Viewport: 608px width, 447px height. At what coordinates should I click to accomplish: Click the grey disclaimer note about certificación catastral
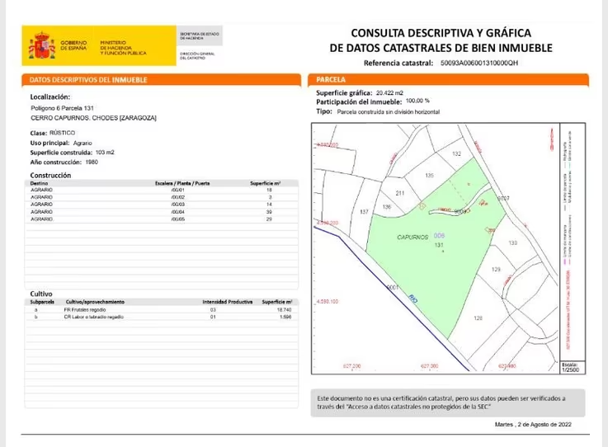pyautogui.click(x=448, y=402)
